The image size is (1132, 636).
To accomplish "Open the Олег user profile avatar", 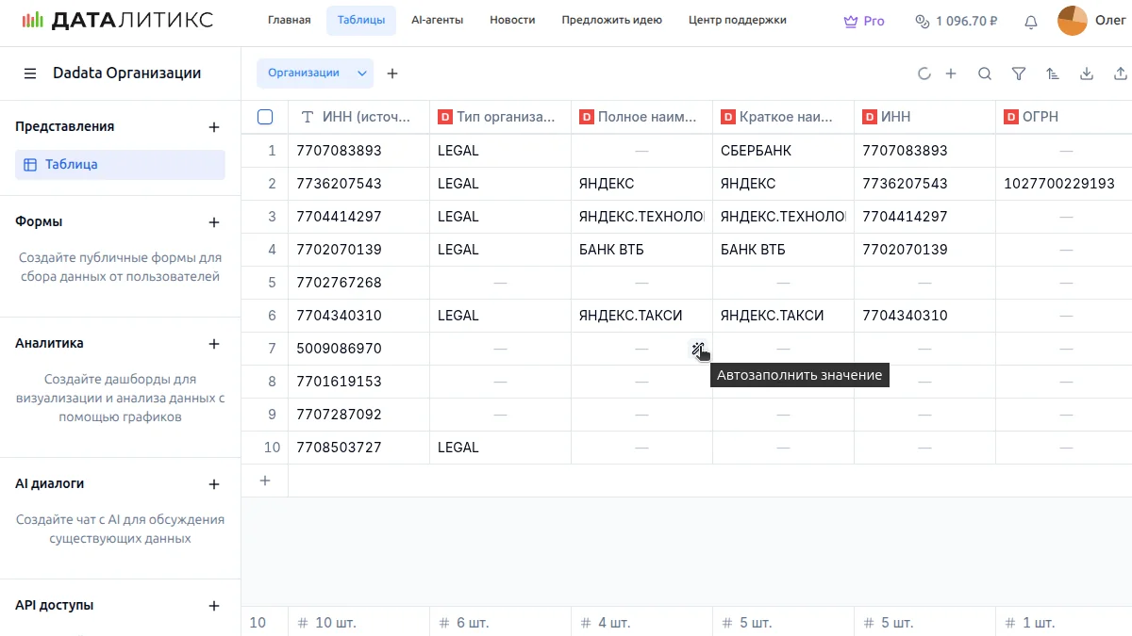I will click(1073, 21).
